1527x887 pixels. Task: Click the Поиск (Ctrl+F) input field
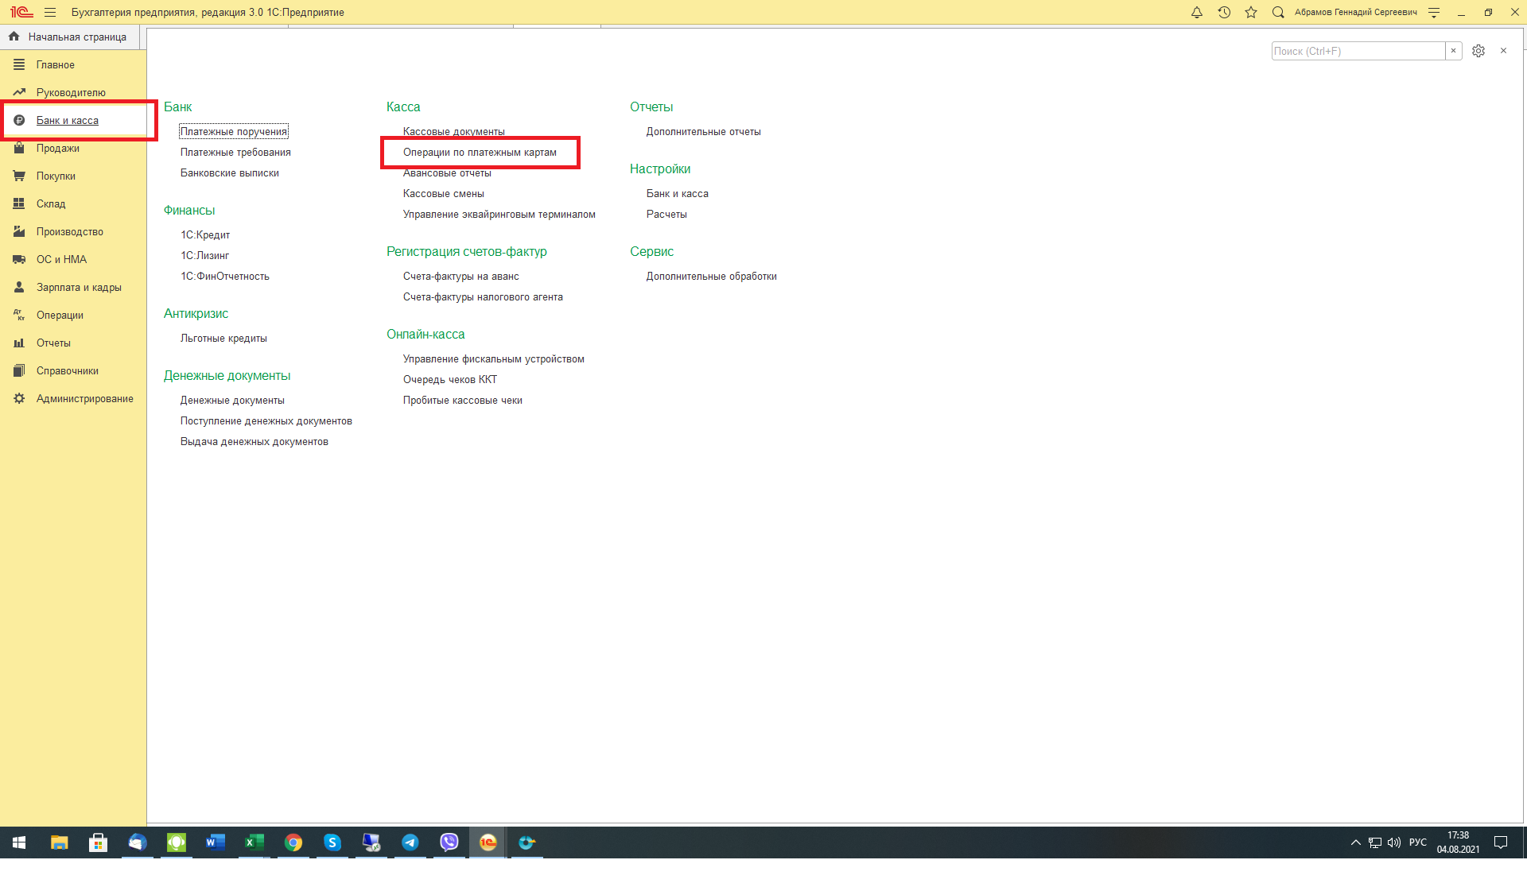[1358, 51]
